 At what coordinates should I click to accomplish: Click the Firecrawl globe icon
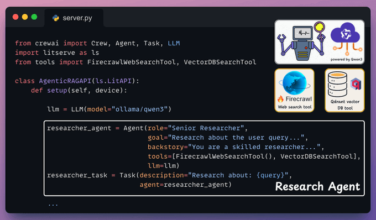[295, 83]
